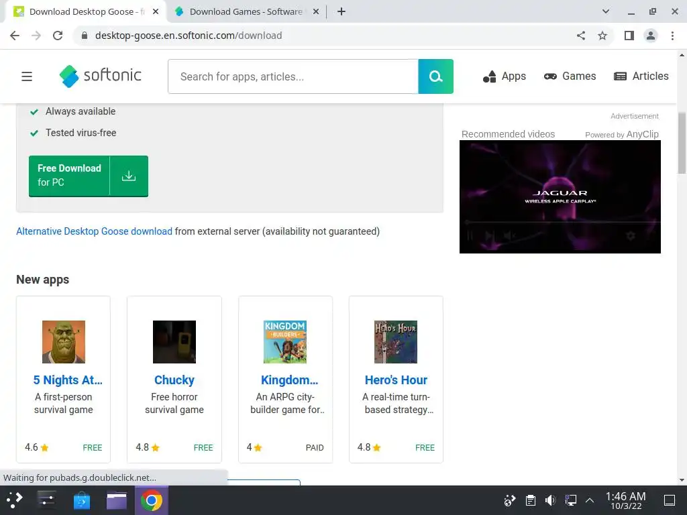Image resolution: width=687 pixels, height=515 pixels.
Task: Click the Free Download for PC button
Action: (89, 176)
